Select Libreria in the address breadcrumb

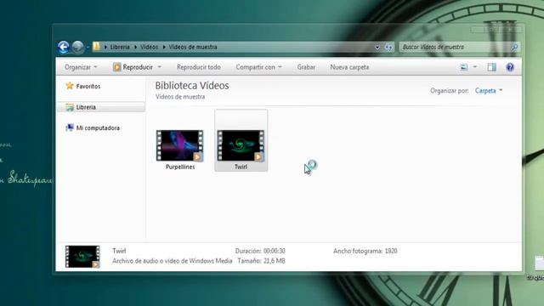pos(120,47)
